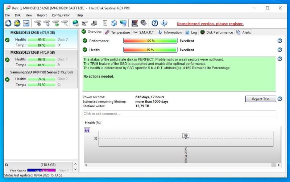Click the status last updated text
The width and height of the screenshot is (290, 182).
(33, 175)
